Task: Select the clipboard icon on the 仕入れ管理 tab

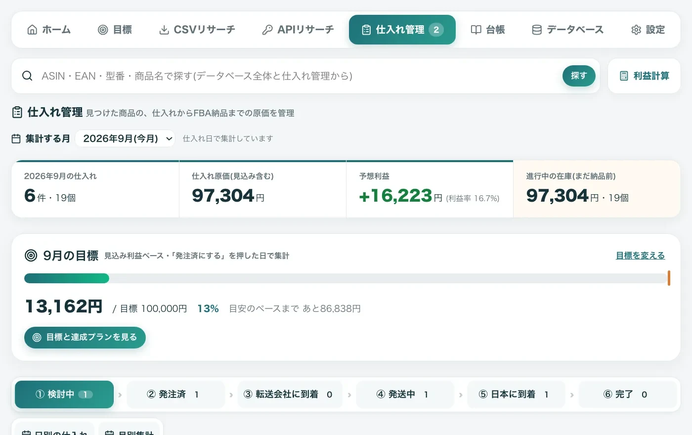Action: tap(366, 30)
